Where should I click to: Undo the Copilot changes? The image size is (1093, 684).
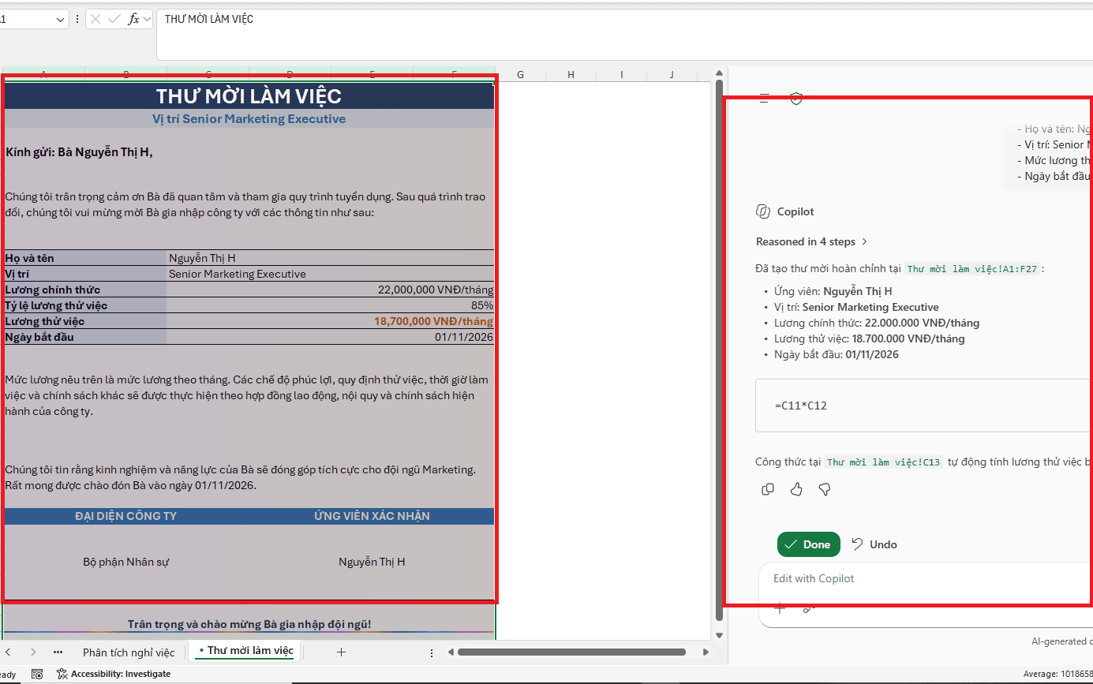874,544
